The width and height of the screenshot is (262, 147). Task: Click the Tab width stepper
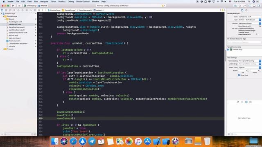pyautogui.click(x=248, y=71)
